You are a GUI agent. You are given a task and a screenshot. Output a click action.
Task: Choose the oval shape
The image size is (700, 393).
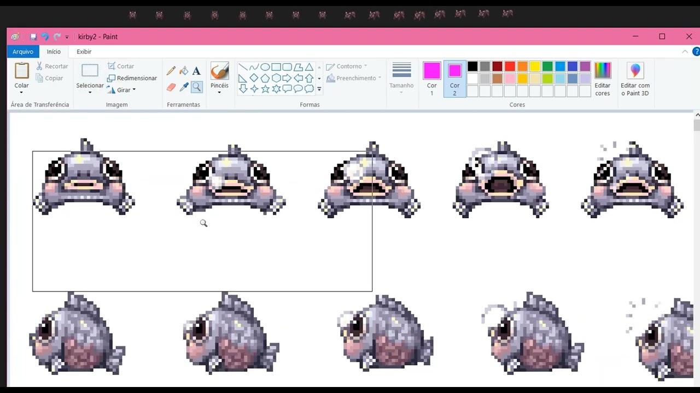(x=265, y=67)
